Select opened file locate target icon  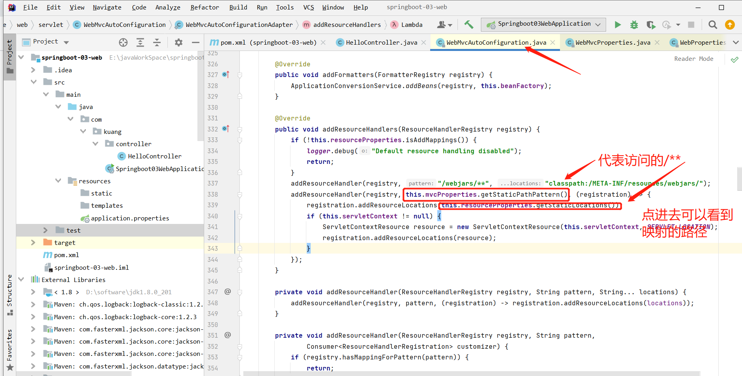pos(123,42)
